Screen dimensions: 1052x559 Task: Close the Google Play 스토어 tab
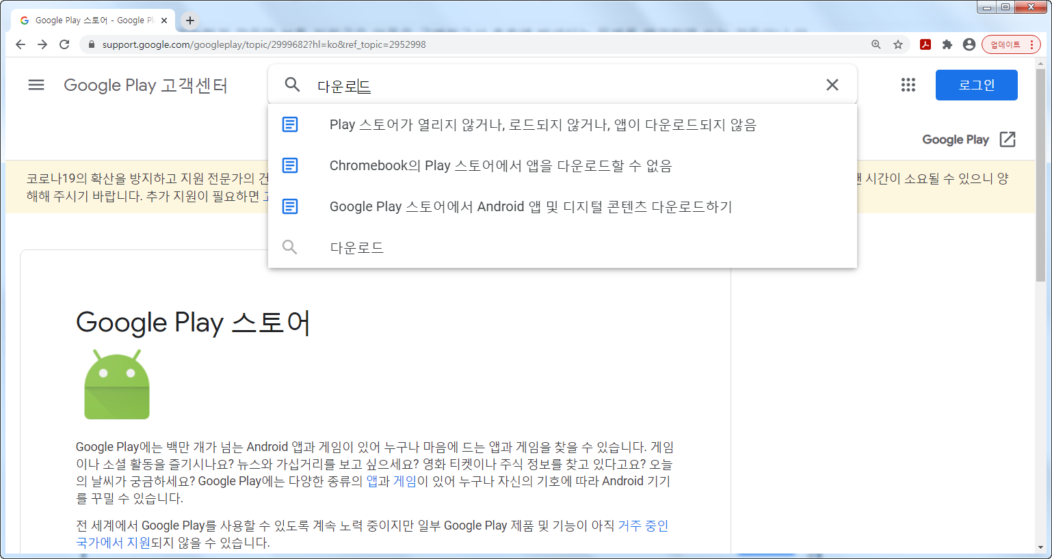click(x=164, y=21)
